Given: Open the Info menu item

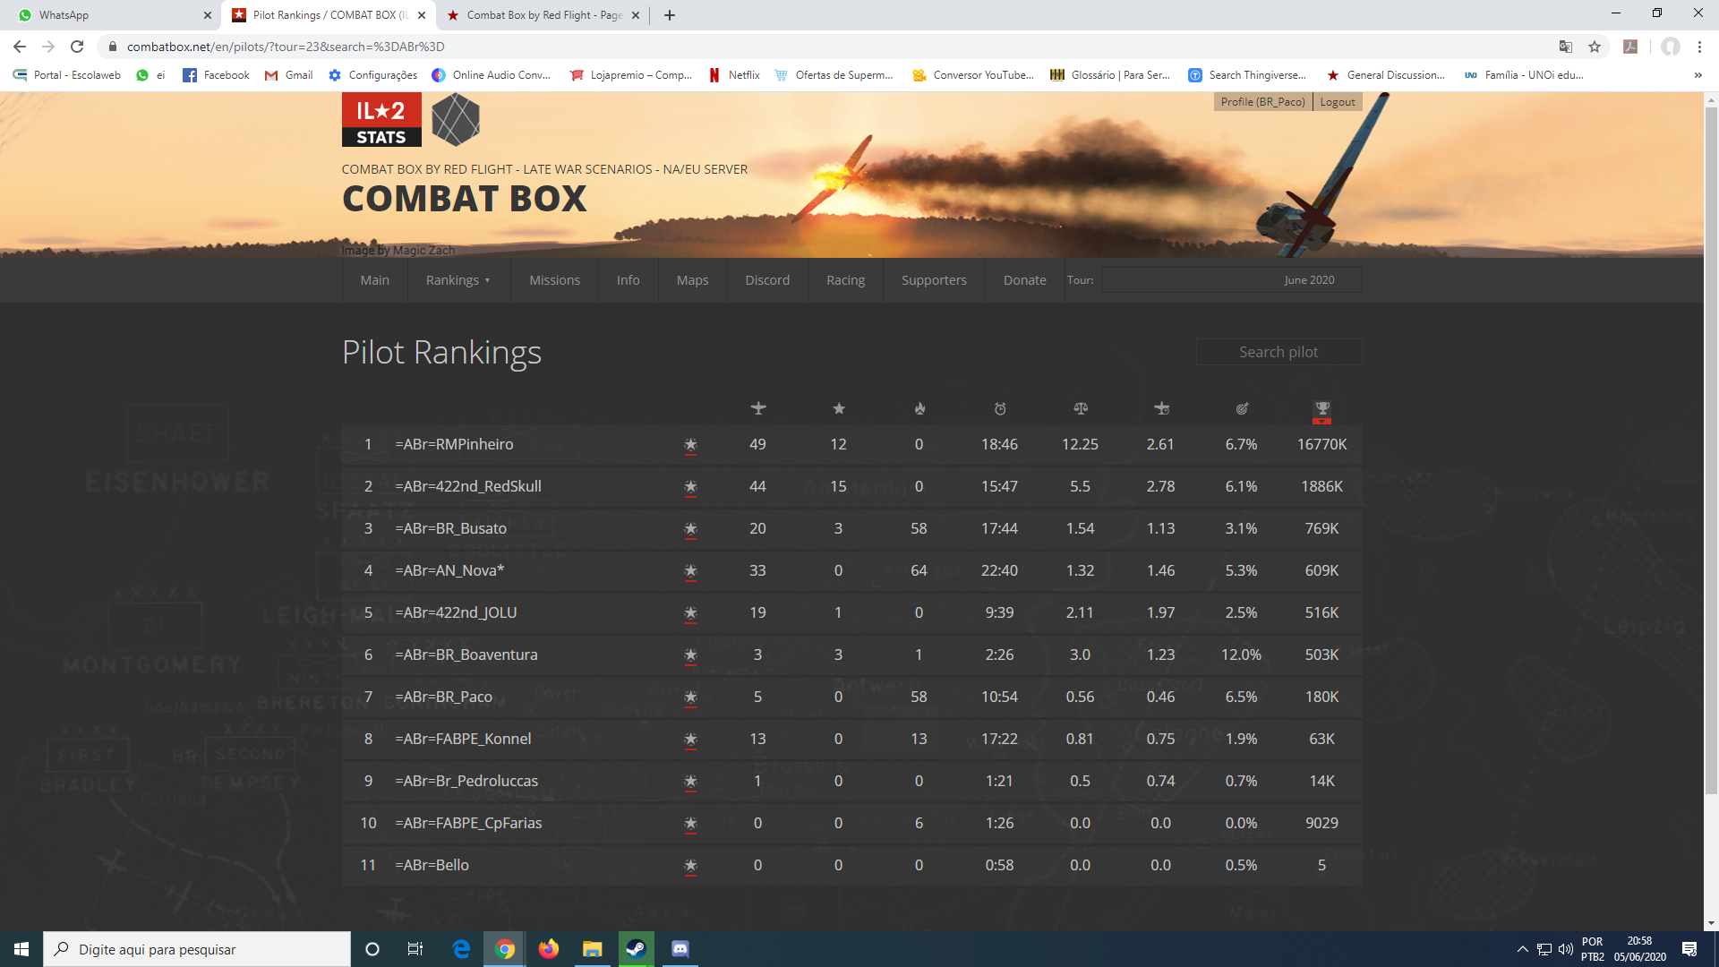Looking at the screenshot, I should pyautogui.click(x=629, y=280).
